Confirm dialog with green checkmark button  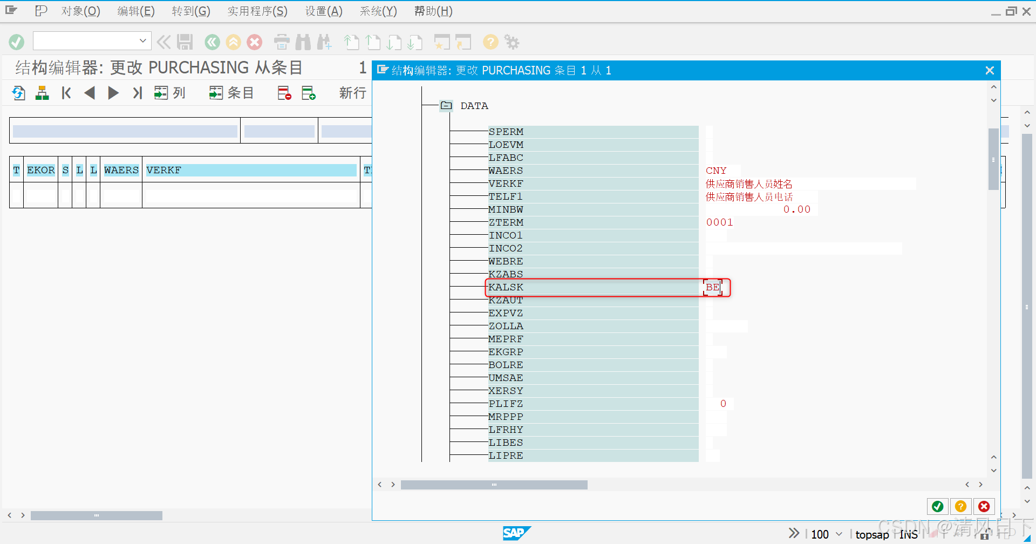point(938,506)
